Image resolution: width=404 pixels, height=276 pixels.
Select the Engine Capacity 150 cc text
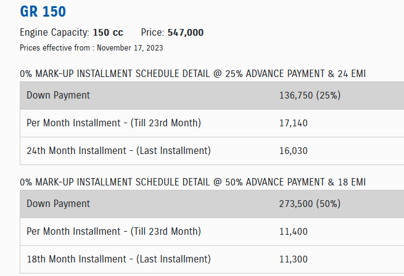click(71, 33)
